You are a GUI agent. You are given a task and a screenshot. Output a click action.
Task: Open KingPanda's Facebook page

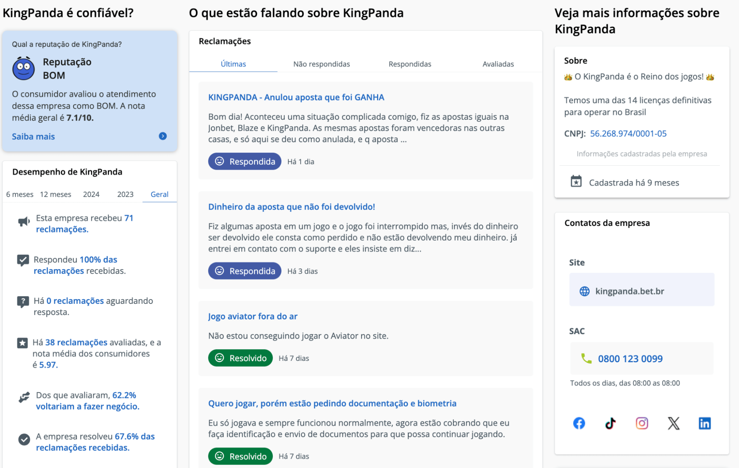[x=579, y=423]
